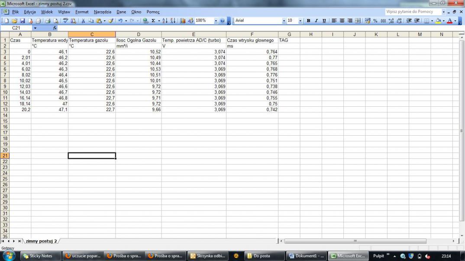
Task: Paste using the clipboard icon
Action: [x=99, y=21]
